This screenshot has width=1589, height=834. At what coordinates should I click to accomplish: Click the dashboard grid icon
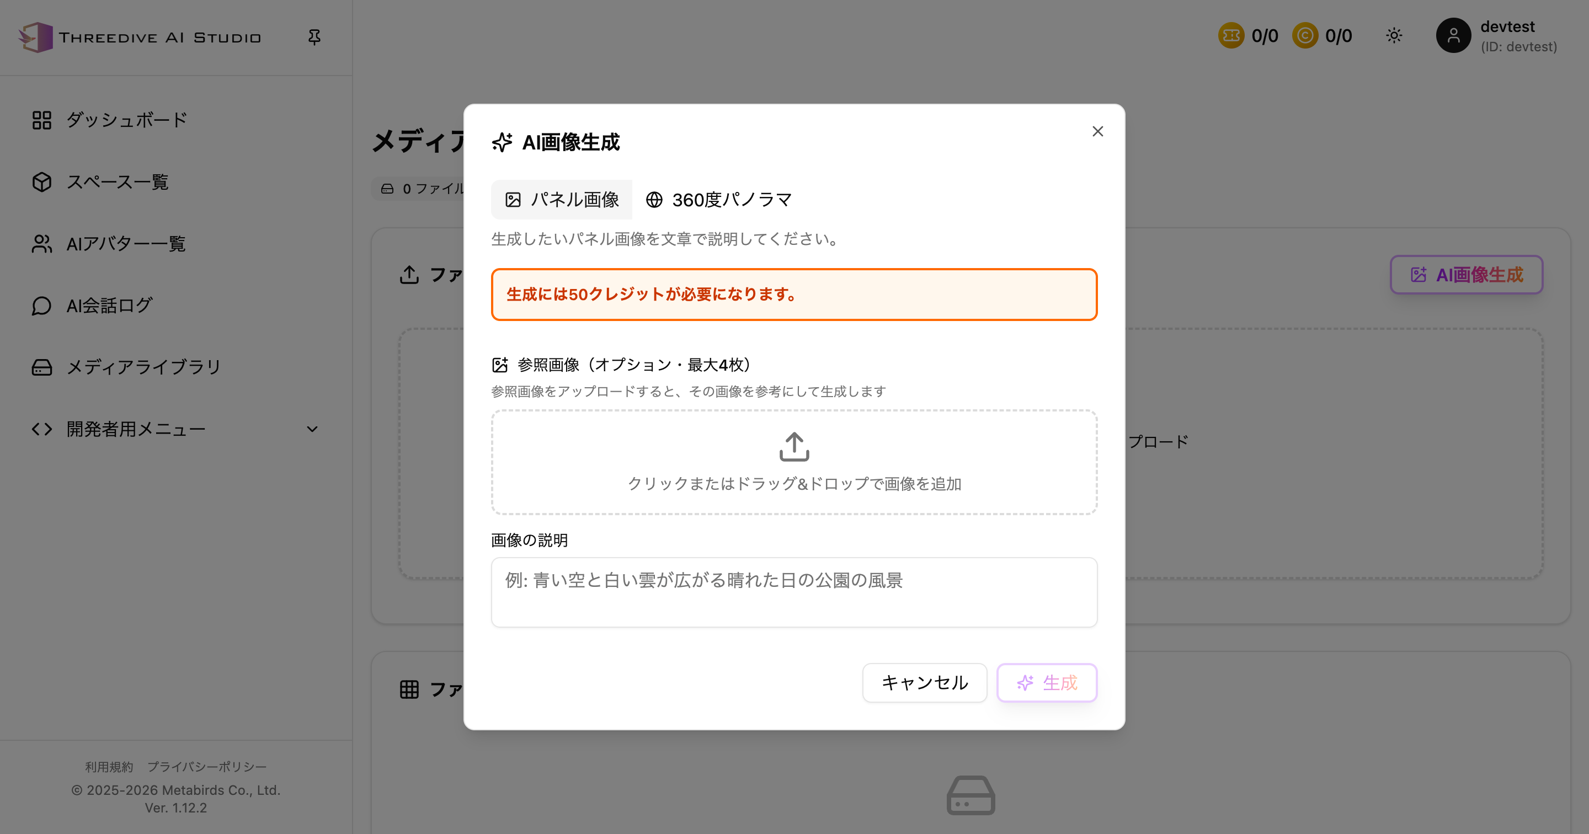pos(41,120)
